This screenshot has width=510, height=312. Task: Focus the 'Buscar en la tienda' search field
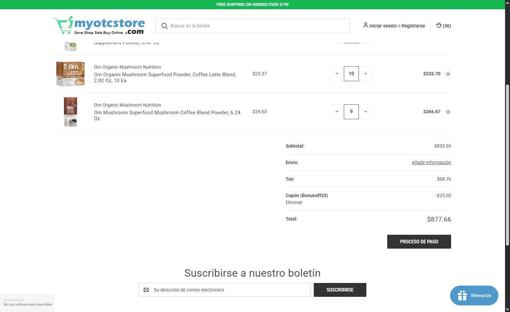253,26
